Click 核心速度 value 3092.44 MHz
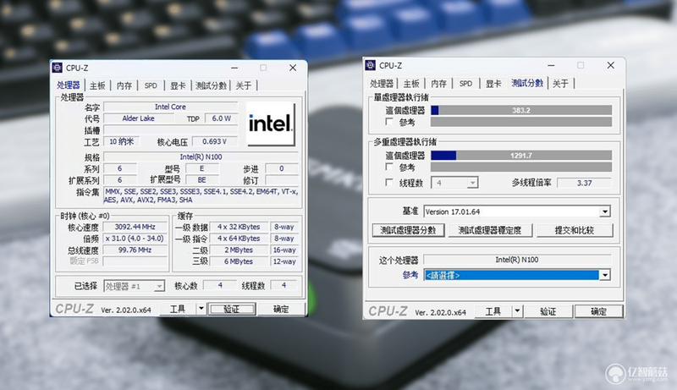Screen dimensions: 677x390 [x=135, y=227]
